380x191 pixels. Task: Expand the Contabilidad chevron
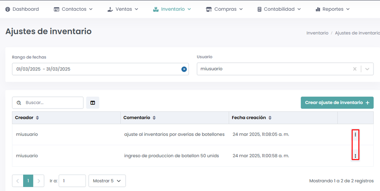(299, 9)
